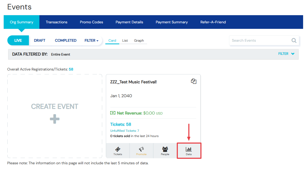Click the Net Revenue: $0.00 text
Screen dimensions: 306x169
[x=140, y=113]
